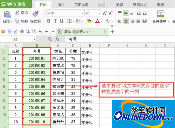The width and height of the screenshot is (175, 128).
Task: Export to PDF icon
Action: (x=16, y=31)
